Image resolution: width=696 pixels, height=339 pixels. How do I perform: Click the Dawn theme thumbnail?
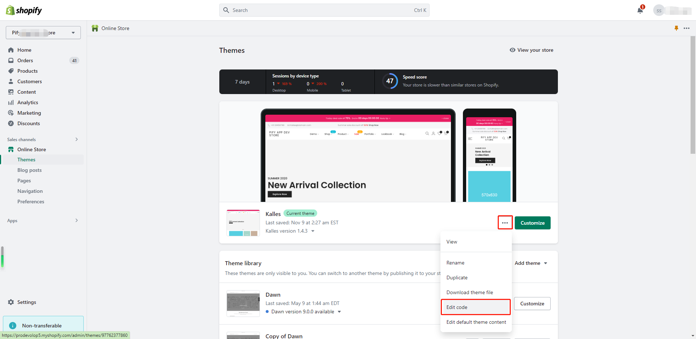(x=243, y=304)
